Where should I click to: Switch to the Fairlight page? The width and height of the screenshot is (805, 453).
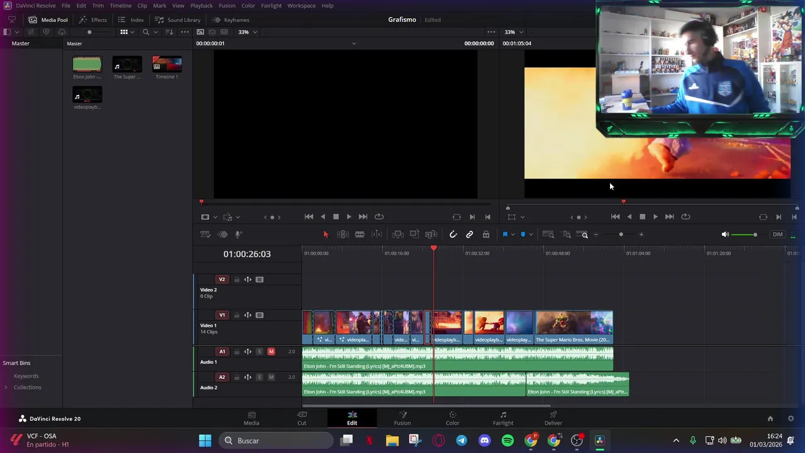pos(503,418)
